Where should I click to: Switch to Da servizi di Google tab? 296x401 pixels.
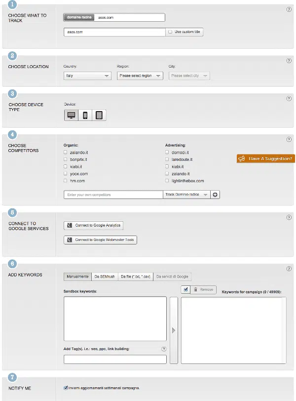click(x=172, y=277)
